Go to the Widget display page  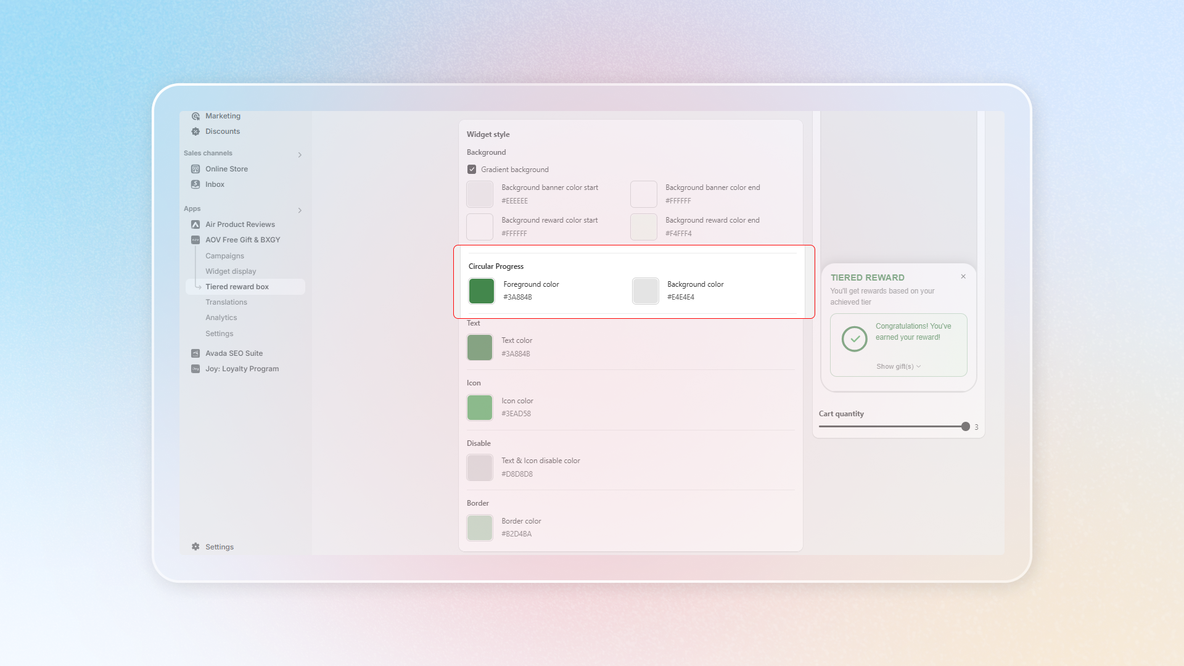(231, 271)
